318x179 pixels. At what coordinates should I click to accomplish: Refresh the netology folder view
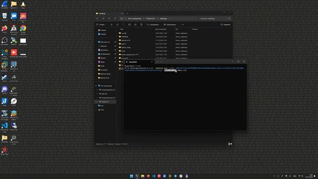point(115,18)
